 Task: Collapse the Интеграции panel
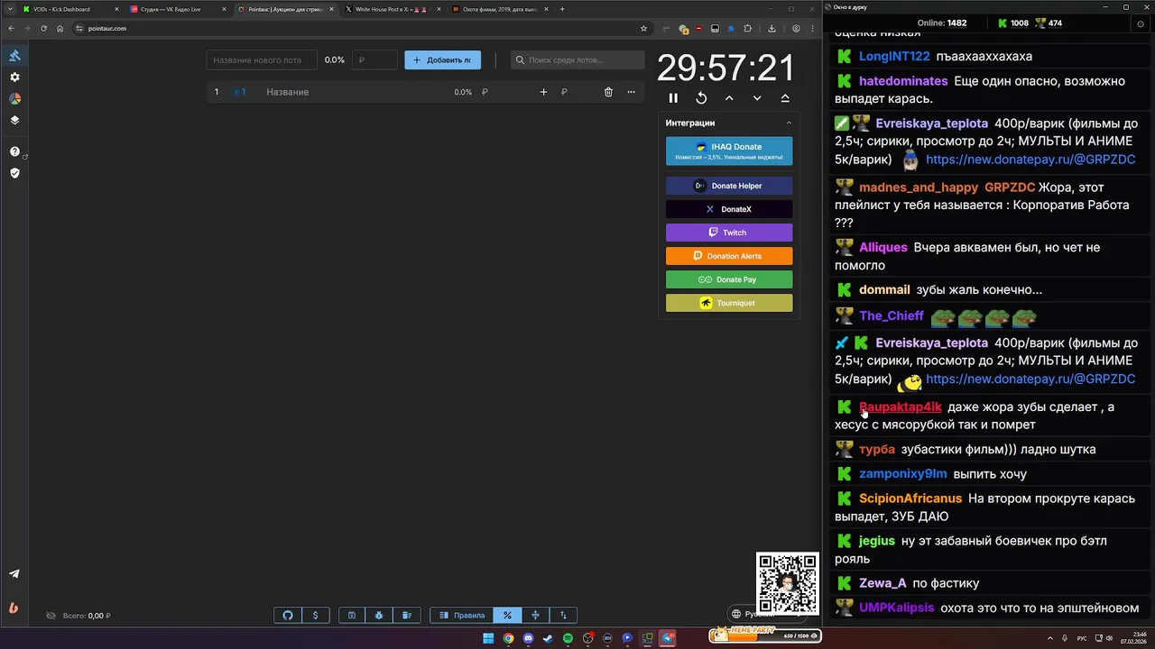click(789, 123)
